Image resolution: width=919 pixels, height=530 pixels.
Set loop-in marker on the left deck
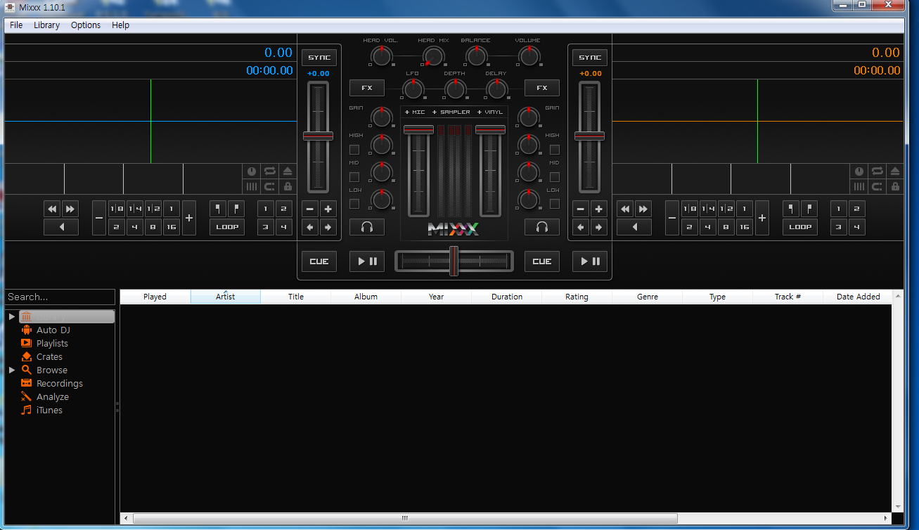coord(218,209)
